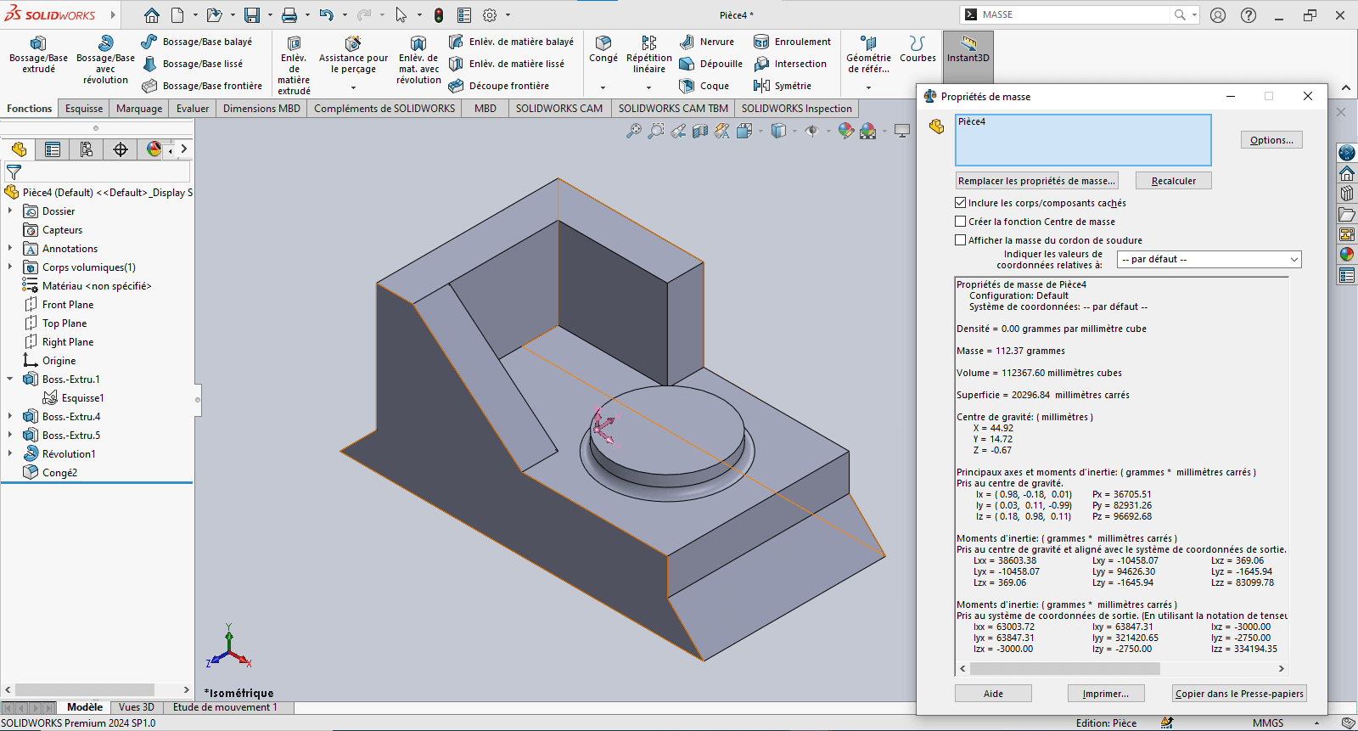This screenshot has height=731, width=1358.
Task: Check Afficher la masse du cordon de soudure
Action: point(961,240)
